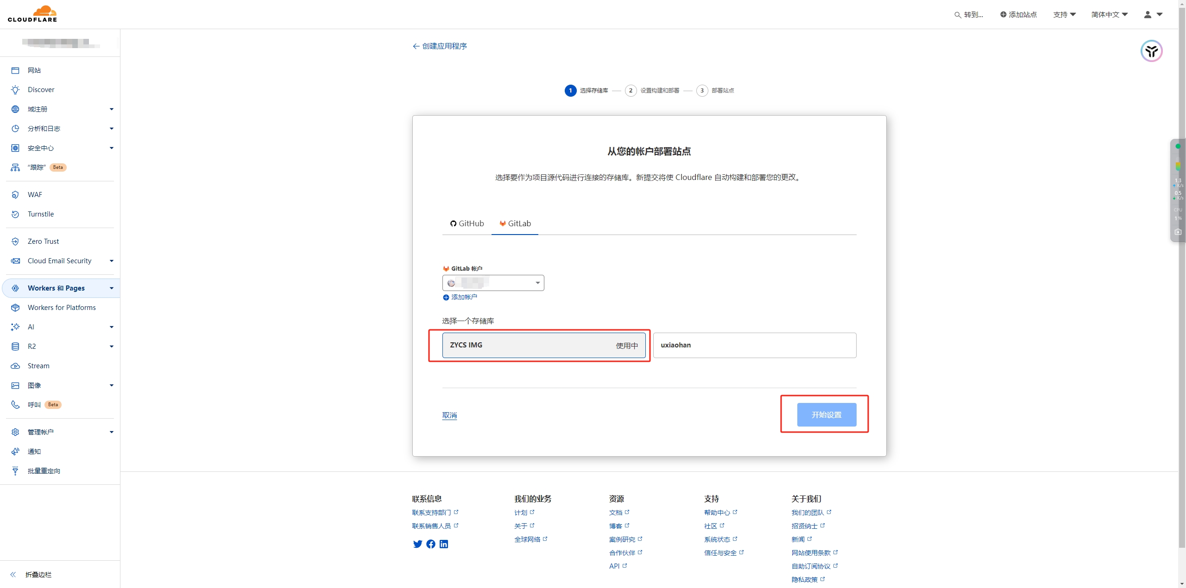1186x588 pixels.
Task: Switch to the GitHub tab
Action: 467,223
